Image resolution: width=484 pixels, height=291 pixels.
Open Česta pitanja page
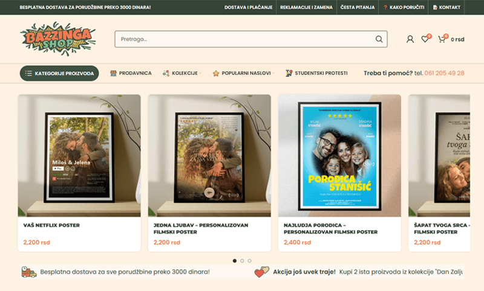pyautogui.click(x=358, y=7)
